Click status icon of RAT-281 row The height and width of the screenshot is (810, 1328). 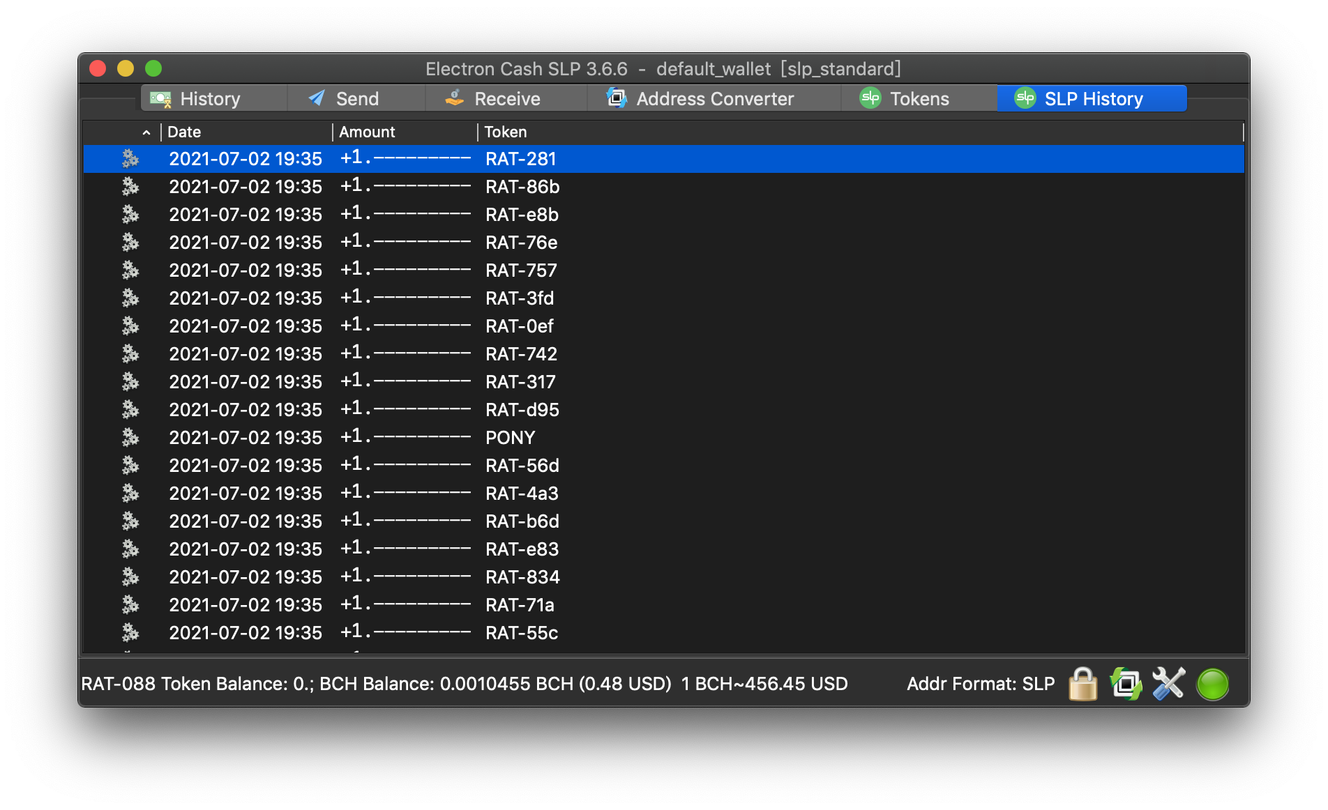[130, 159]
